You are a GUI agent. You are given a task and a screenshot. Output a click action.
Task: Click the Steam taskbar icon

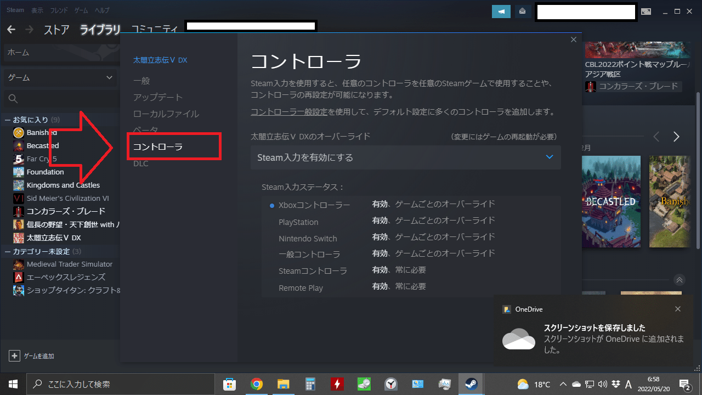[x=471, y=384]
